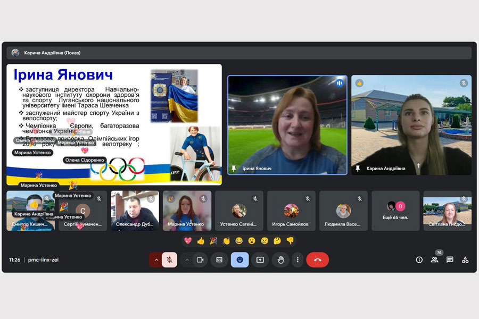Select Дмитро Кишич... participant tile
479x319 pixels.
click(30, 211)
